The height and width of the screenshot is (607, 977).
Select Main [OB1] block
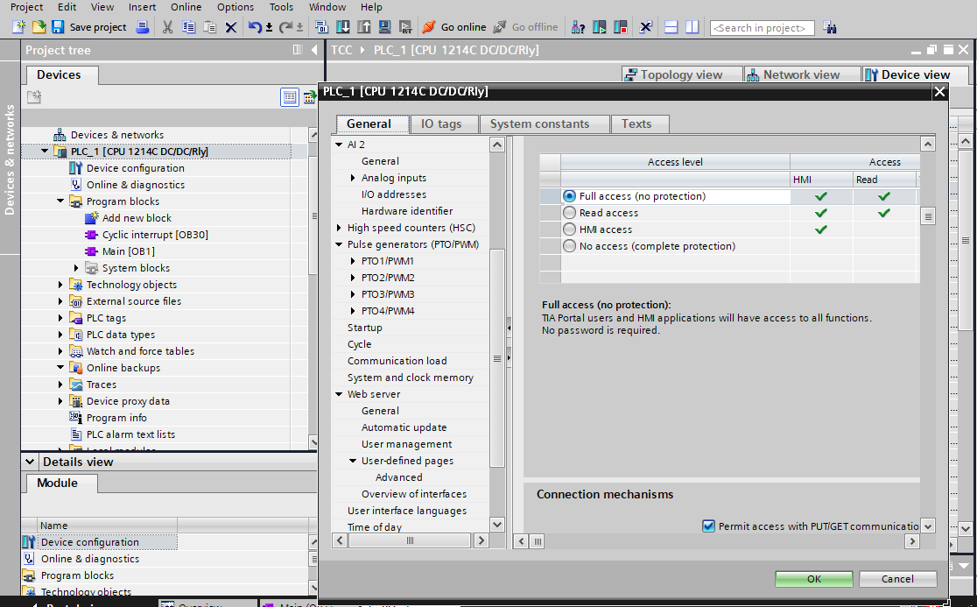tap(129, 251)
